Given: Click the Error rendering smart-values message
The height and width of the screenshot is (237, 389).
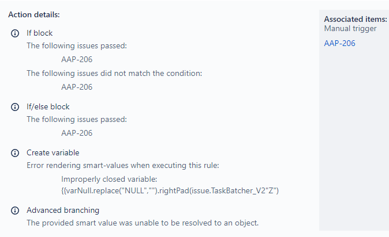Looking at the screenshot, I should [x=123, y=165].
